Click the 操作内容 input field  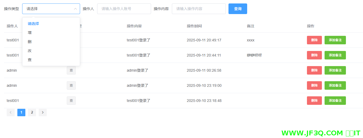point(199,9)
